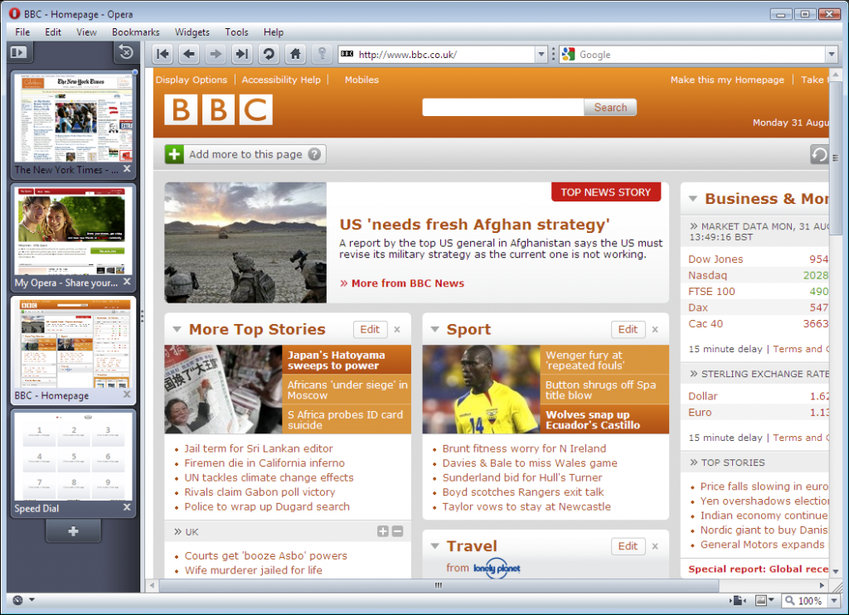Click the Fast Forward button
The image size is (849, 615).
coord(242,54)
